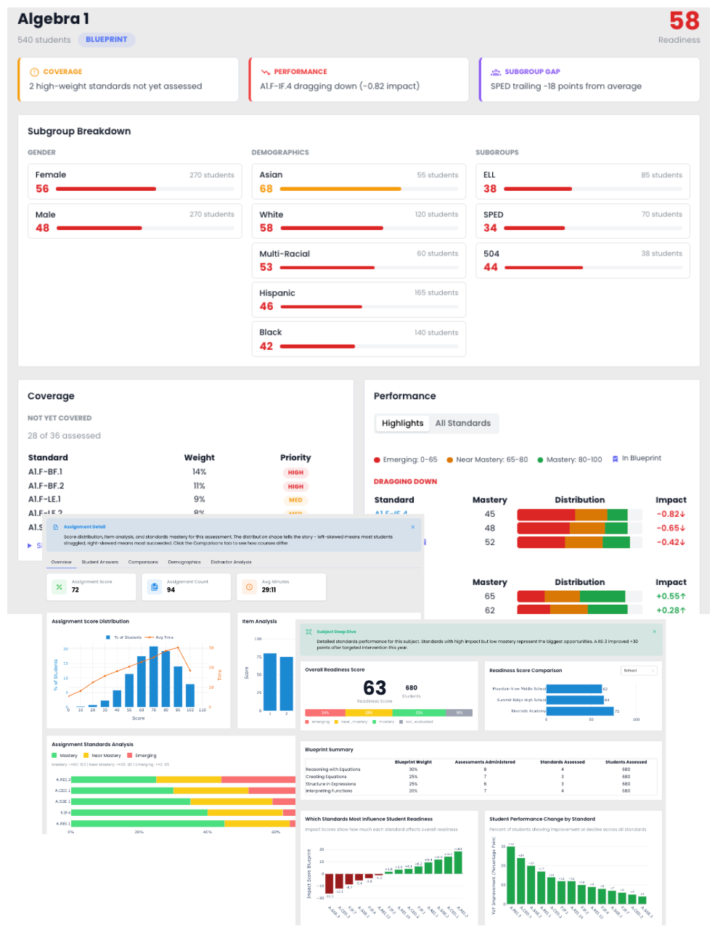
Task: Switch to the Highlights tab
Action: click(x=402, y=423)
